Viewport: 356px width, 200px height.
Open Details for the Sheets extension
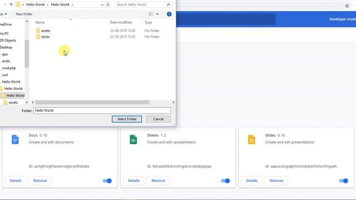pyautogui.click(x=133, y=181)
